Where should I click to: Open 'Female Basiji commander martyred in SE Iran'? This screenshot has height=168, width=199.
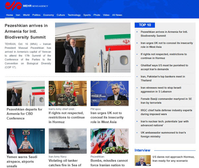[x=166, y=101]
